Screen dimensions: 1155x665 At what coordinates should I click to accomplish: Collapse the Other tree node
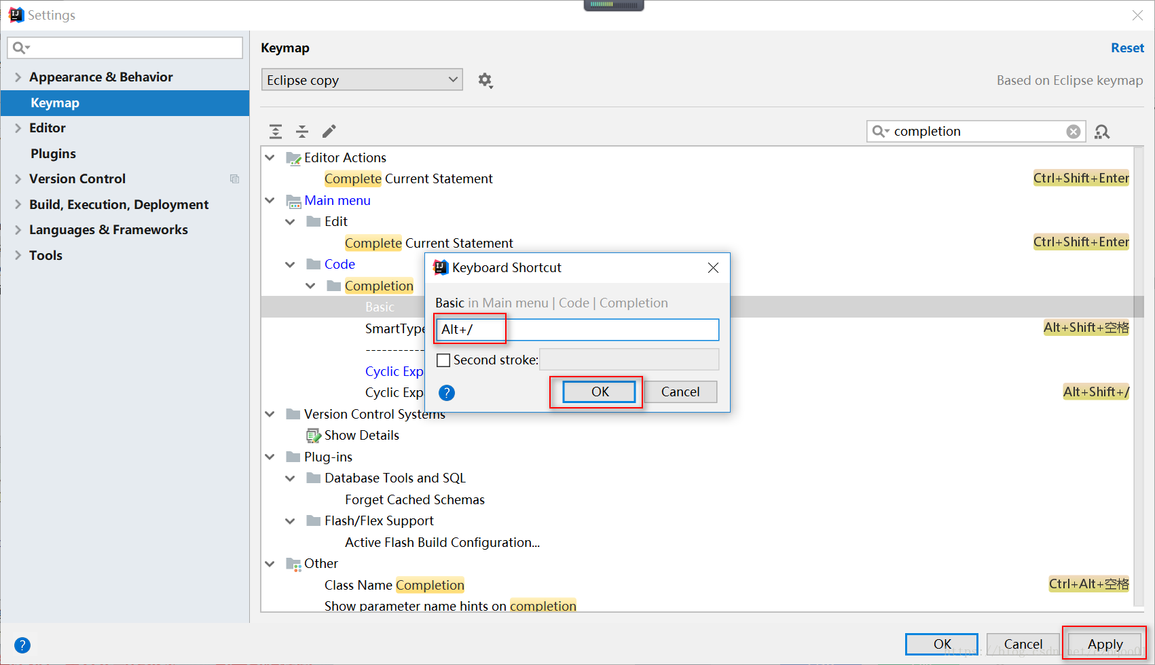point(270,564)
